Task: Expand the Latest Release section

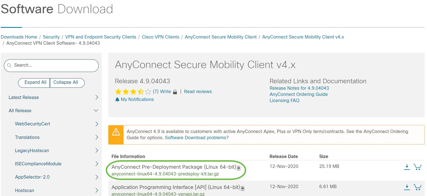Action: tap(97, 97)
